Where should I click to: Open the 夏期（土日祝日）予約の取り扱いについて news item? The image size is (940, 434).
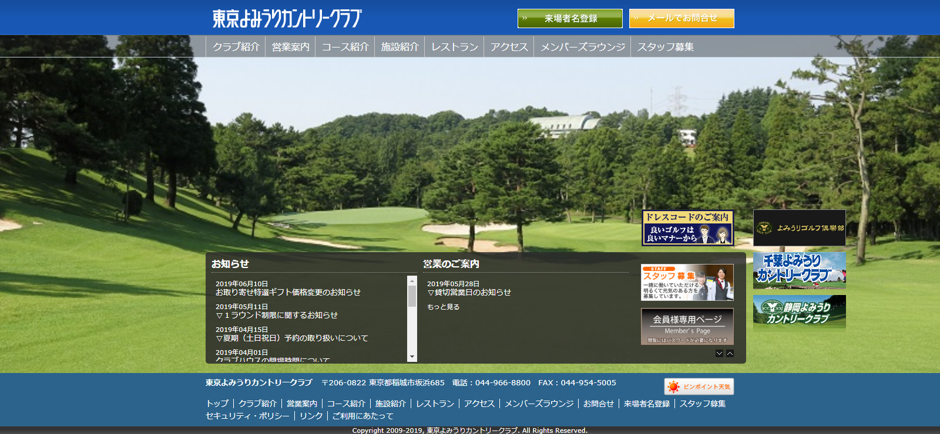[292, 338]
